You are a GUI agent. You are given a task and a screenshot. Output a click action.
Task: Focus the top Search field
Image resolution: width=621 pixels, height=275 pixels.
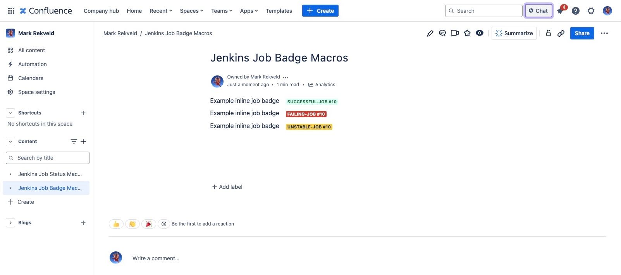click(x=483, y=11)
